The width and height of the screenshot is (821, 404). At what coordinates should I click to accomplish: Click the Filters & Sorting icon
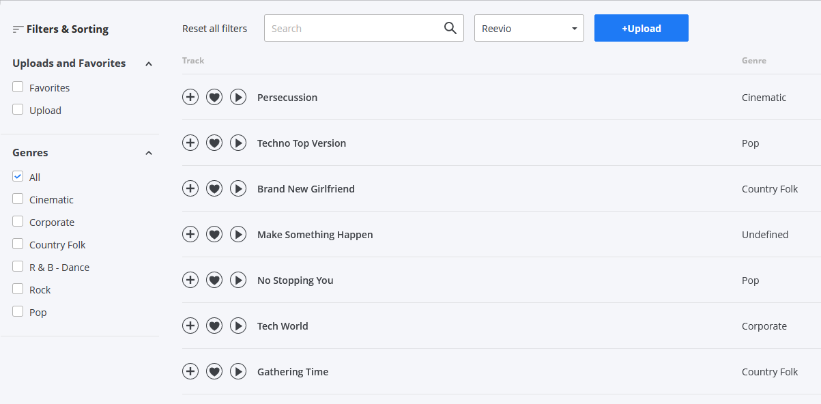point(18,29)
